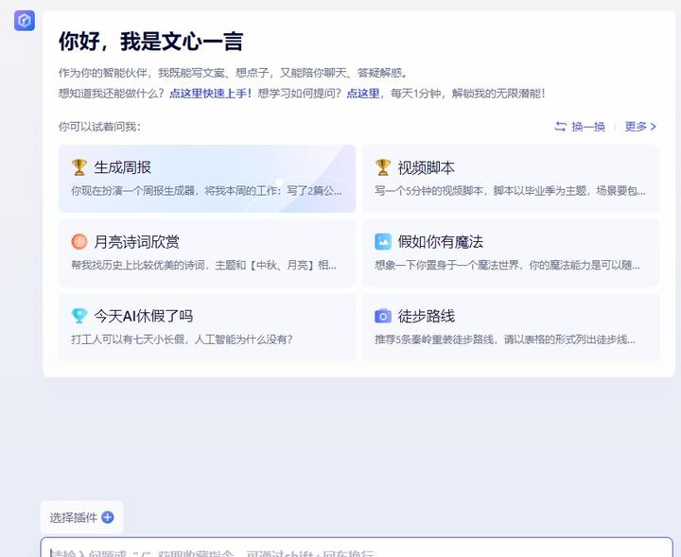Click the Wenxin Yiyan cube logo avatar

(25, 21)
